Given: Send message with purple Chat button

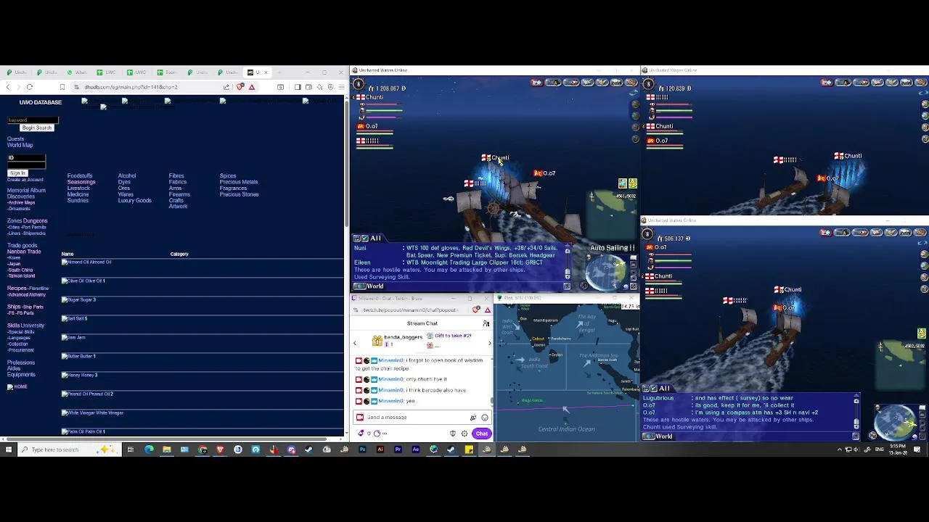Looking at the screenshot, I should click(482, 434).
